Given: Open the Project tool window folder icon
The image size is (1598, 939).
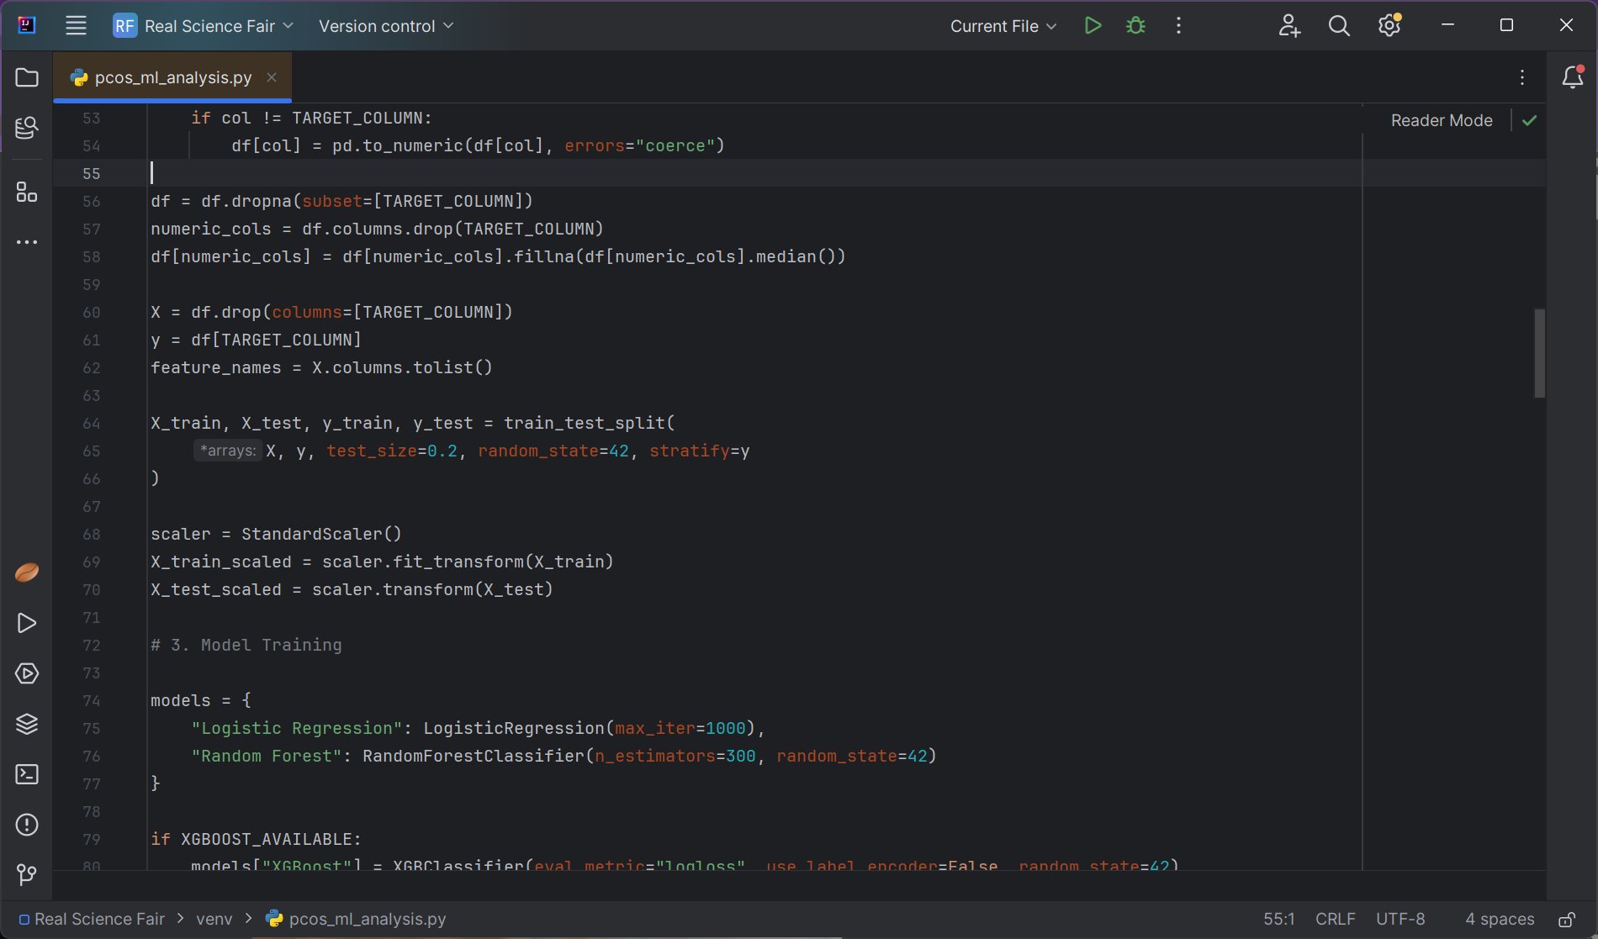Looking at the screenshot, I should pos(27,77).
